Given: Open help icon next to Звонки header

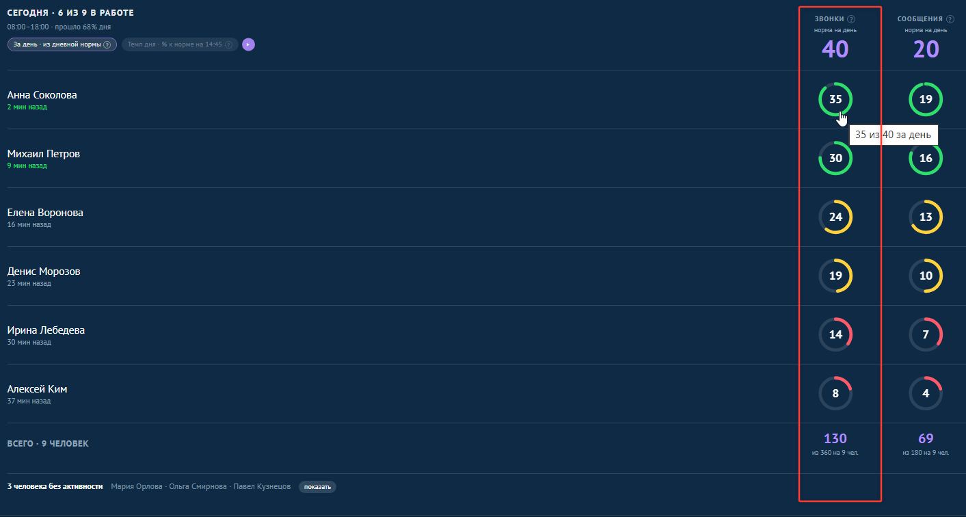Looking at the screenshot, I should pos(851,19).
